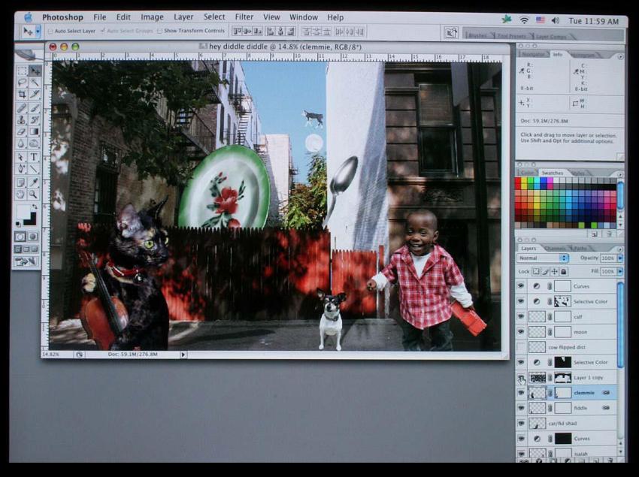Open the layer blending mode dropdown
The width and height of the screenshot is (639, 477).
[x=542, y=258]
